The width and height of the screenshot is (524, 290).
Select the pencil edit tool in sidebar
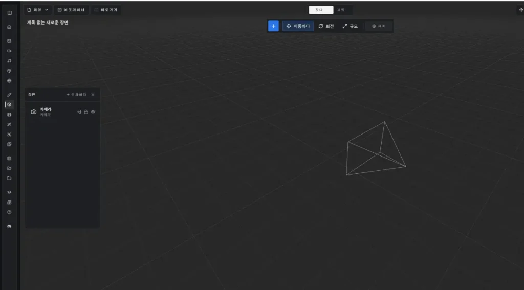[x=9, y=95]
